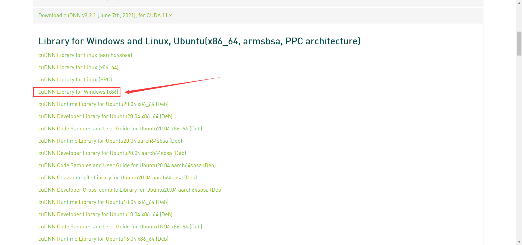The height and width of the screenshot is (245, 522).
Task: Download Runtime Library for Ubuntu20.04 x86_64 Deb
Action: point(103,104)
